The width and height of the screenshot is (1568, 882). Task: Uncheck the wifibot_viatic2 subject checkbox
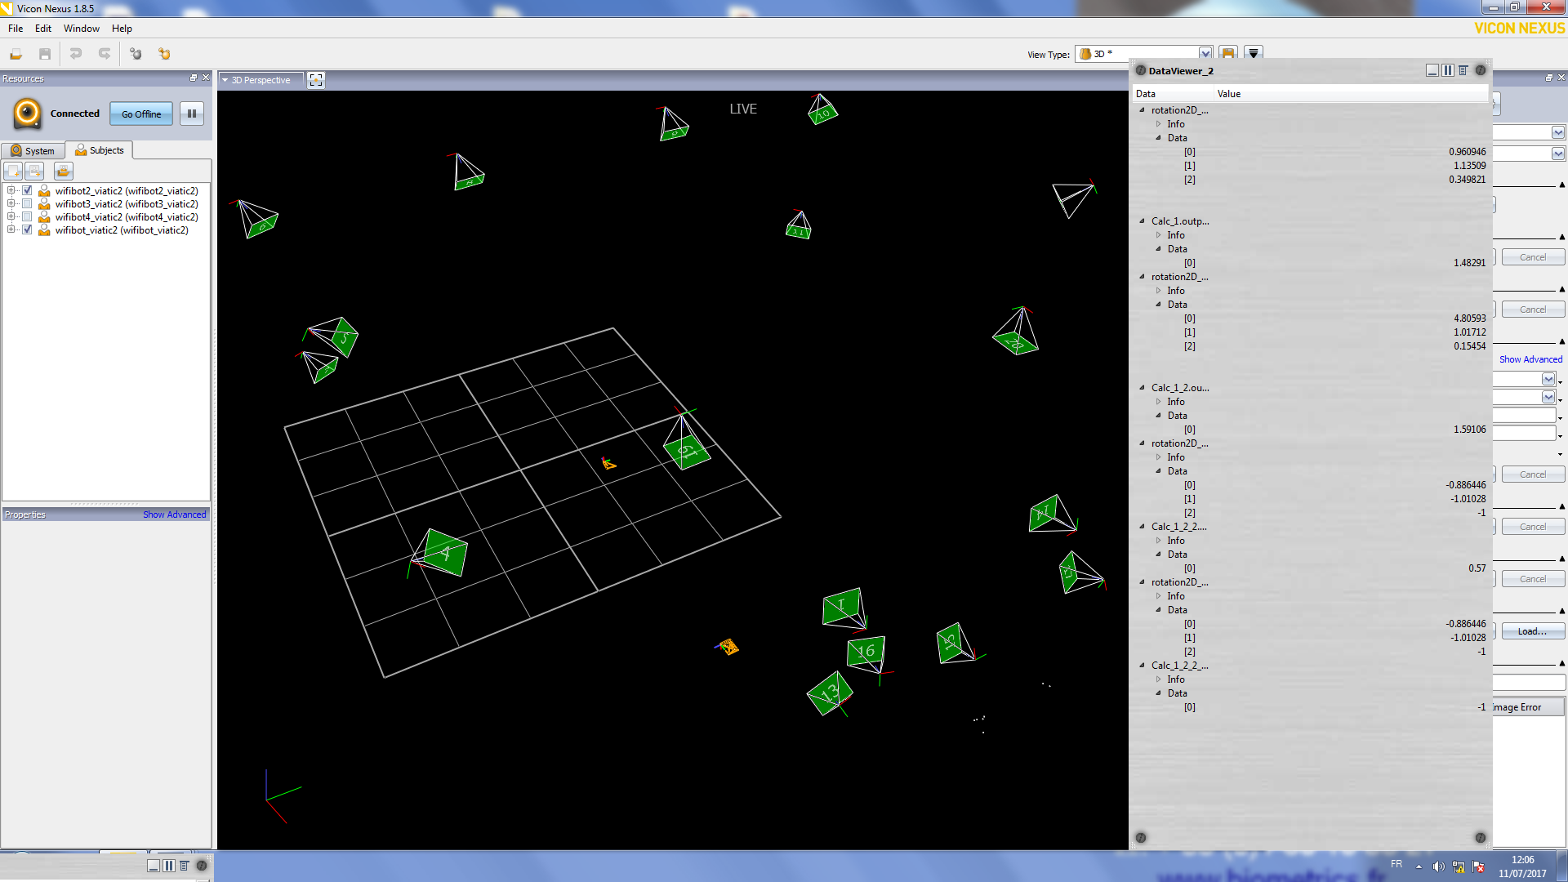click(x=27, y=230)
